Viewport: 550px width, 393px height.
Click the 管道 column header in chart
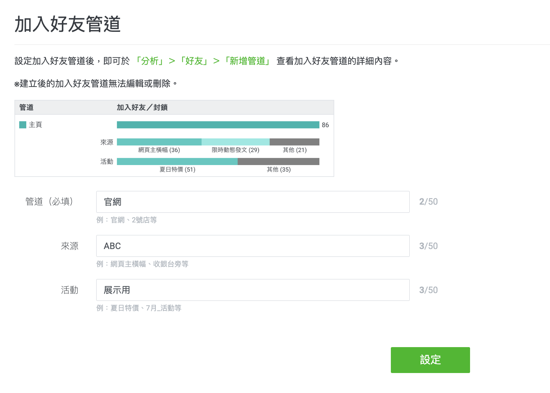(26, 107)
